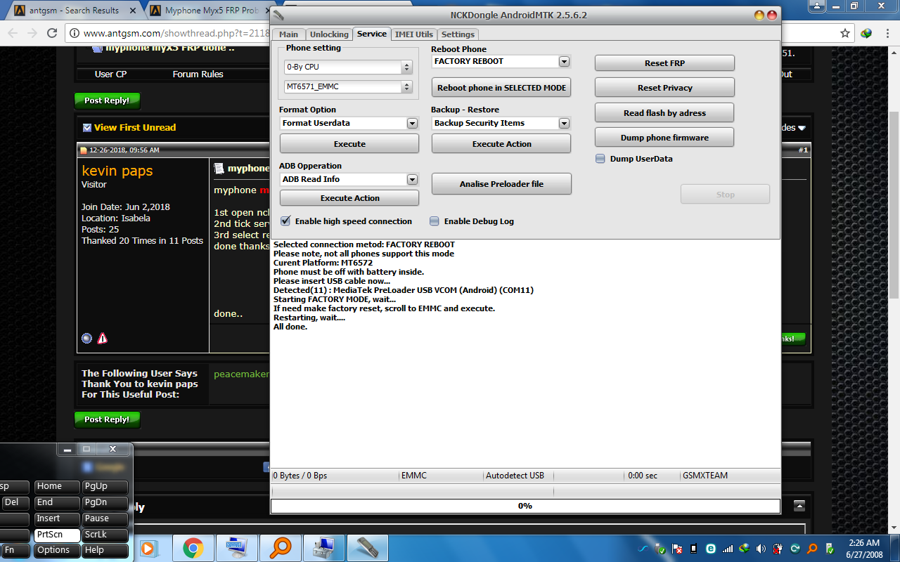Click the Reset Privacy button
This screenshot has height=562, width=900.
[664, 88]
